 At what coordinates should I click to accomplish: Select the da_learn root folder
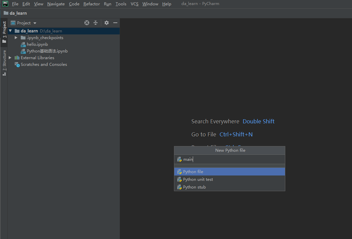click(64, 31)
